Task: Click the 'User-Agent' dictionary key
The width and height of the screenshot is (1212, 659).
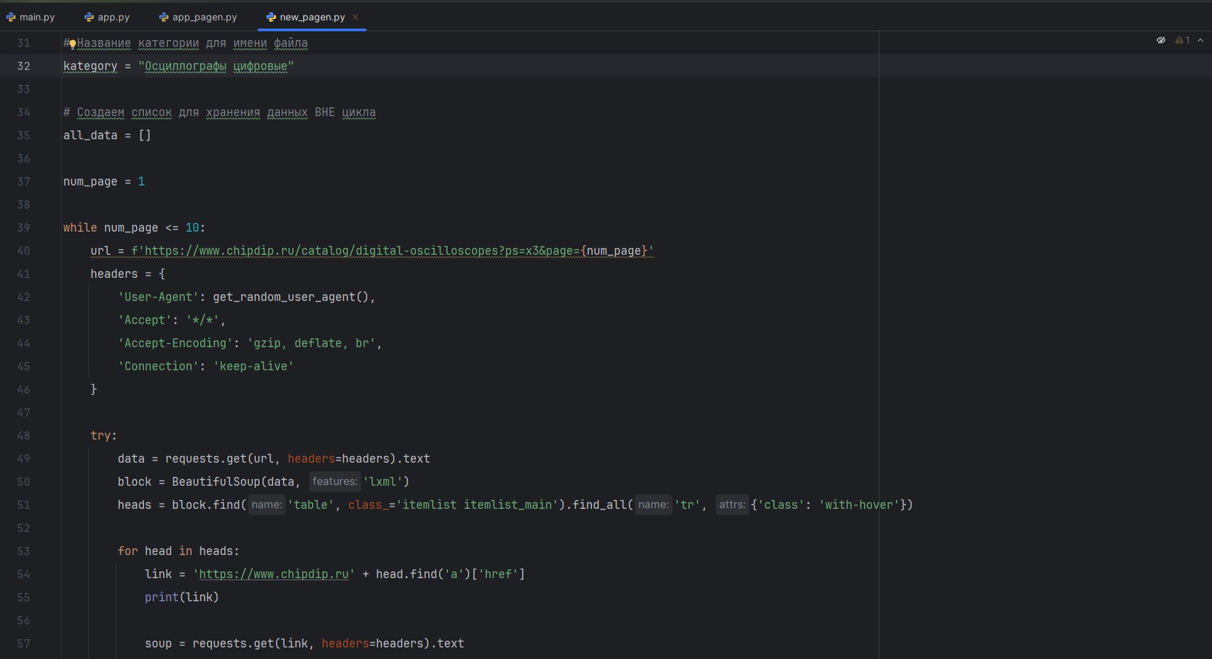Action: click(158, 297)
